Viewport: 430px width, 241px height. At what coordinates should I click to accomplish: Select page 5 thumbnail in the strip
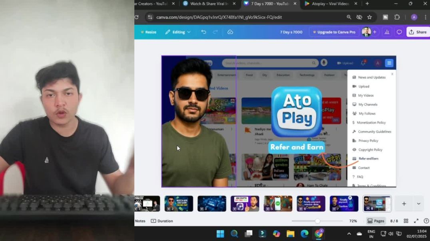(278, 203)
